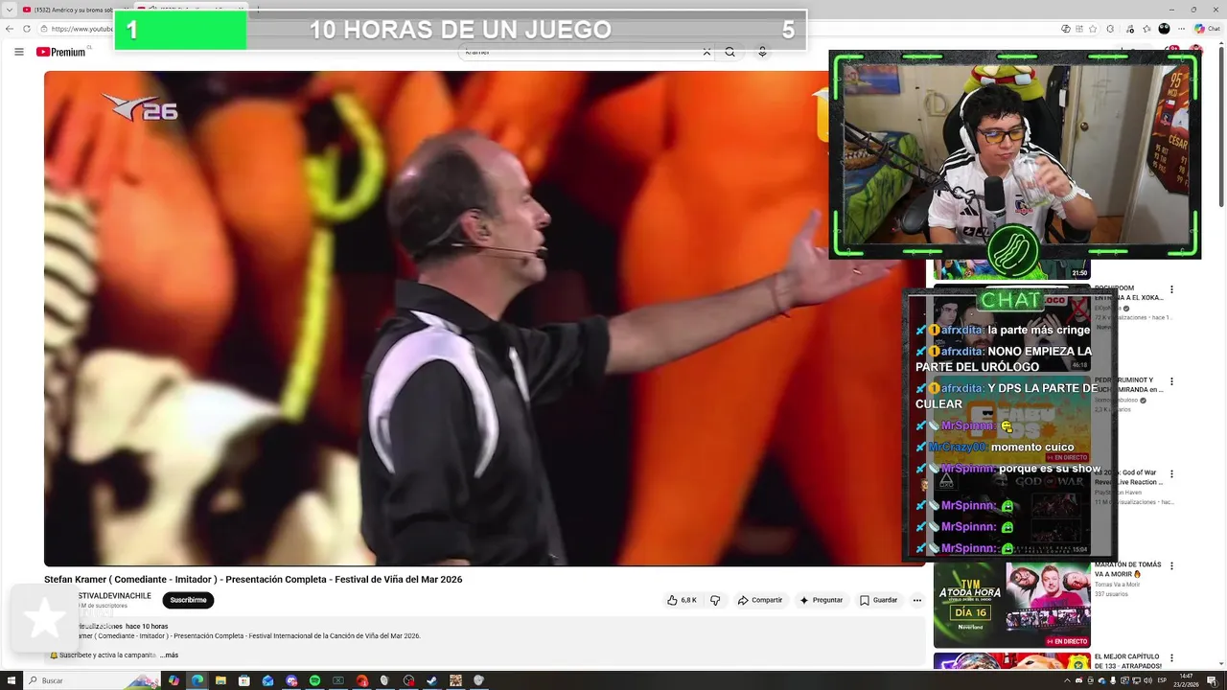The height and width of the screenshot is (690, 1227).
Task: Open File Explorer from taskbar
Action: (x=220, y=680)
